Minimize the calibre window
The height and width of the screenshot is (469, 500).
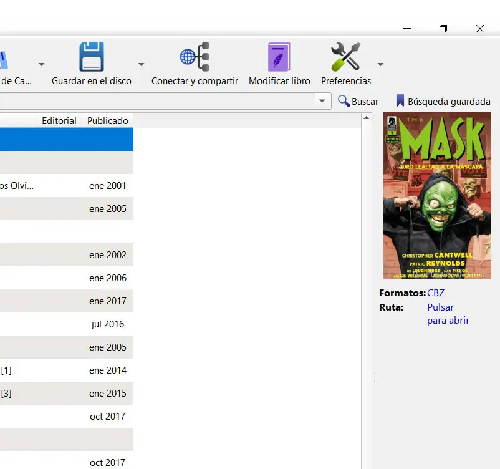coord(407,29)
